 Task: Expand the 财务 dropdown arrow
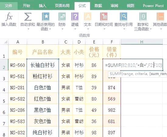pyautogui.click(x=63, y=29)
